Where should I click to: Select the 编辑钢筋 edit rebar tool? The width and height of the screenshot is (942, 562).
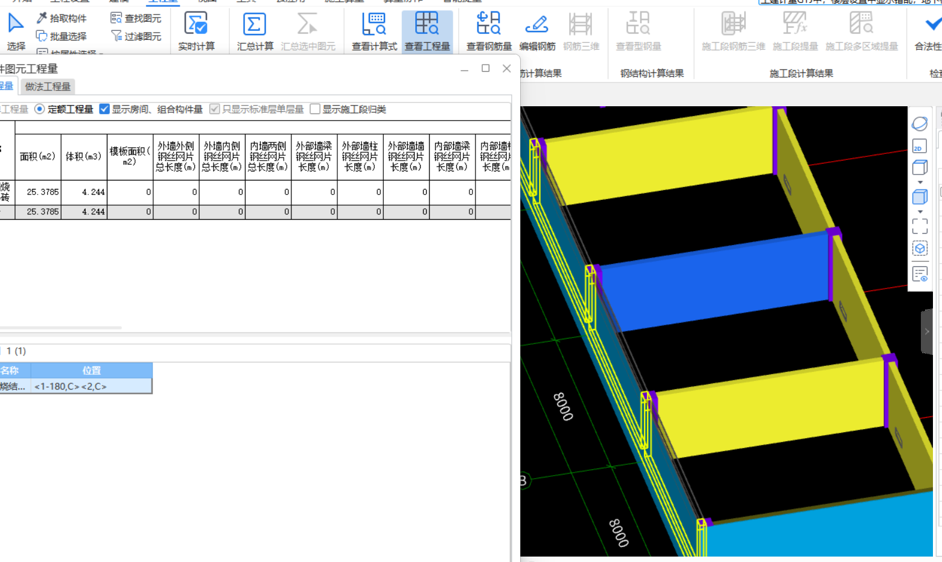click(x=537, y=31)
